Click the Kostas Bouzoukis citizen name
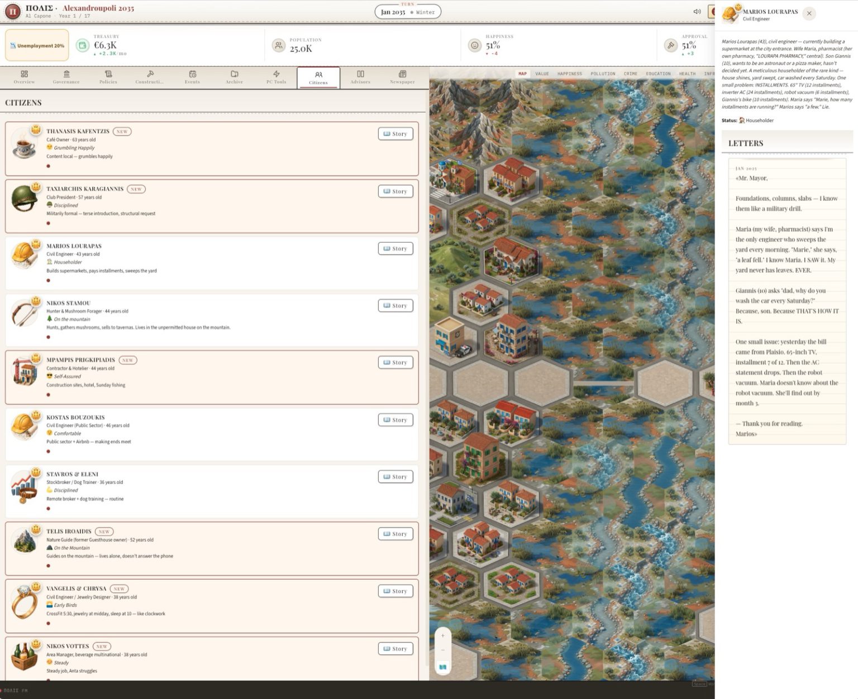 [x=75, y=417]
